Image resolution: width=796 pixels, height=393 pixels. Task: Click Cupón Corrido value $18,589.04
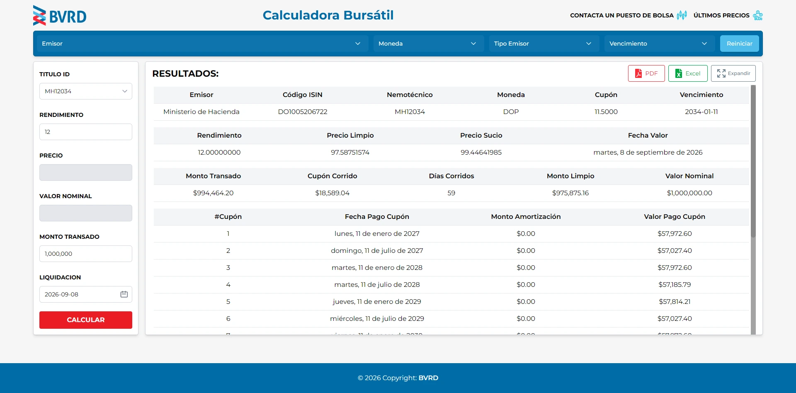pos(332,193)
